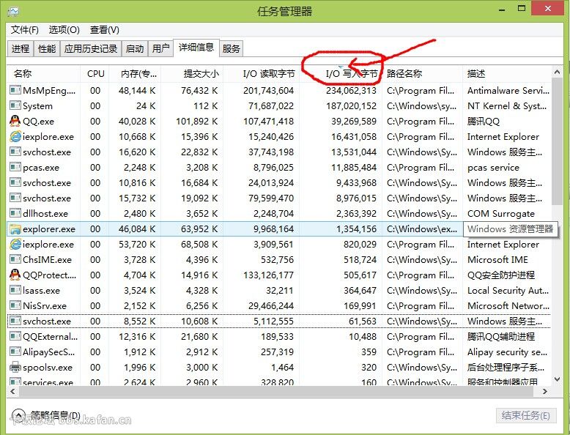Image resolution: width=570 pixels, height=435 pixels.
Task: Click the QQ.exe penguin icon
Action: tap(15, 121)
